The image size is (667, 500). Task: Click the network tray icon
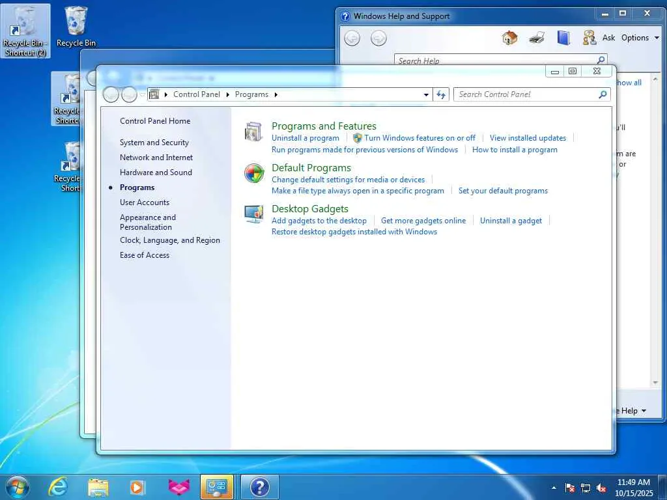coord(586,488)
